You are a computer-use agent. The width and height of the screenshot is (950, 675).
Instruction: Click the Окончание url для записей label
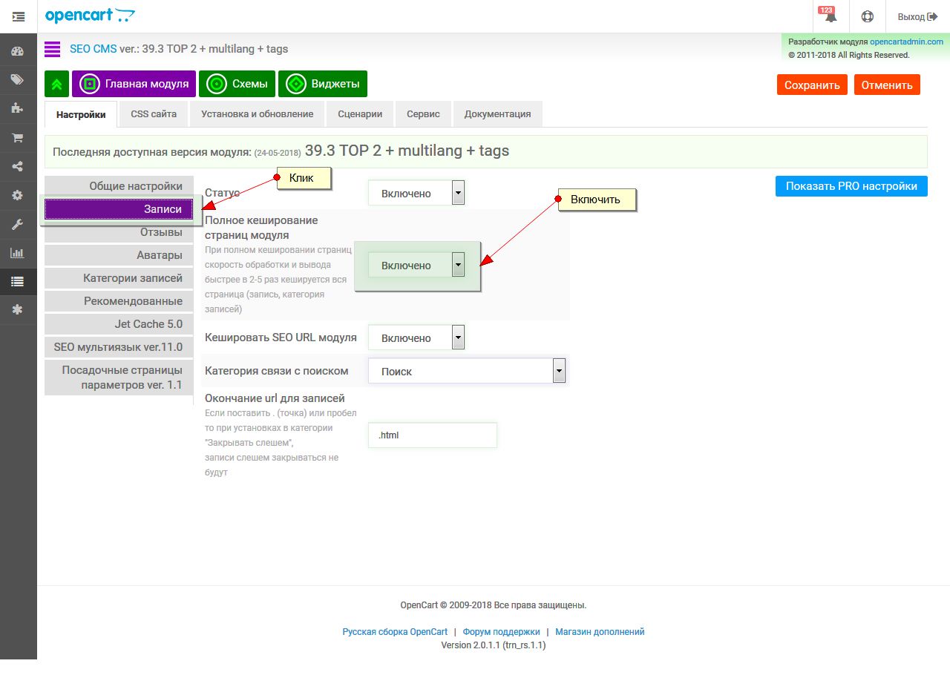click(275, 398)
